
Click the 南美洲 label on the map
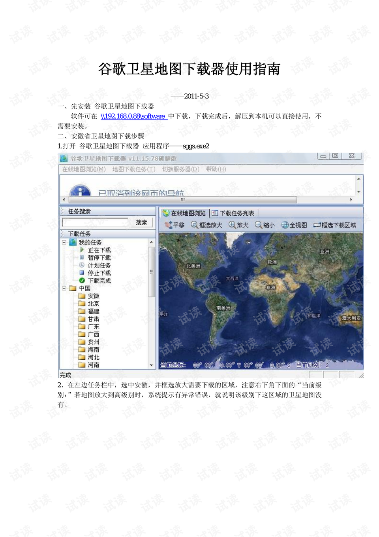[223, 308]
